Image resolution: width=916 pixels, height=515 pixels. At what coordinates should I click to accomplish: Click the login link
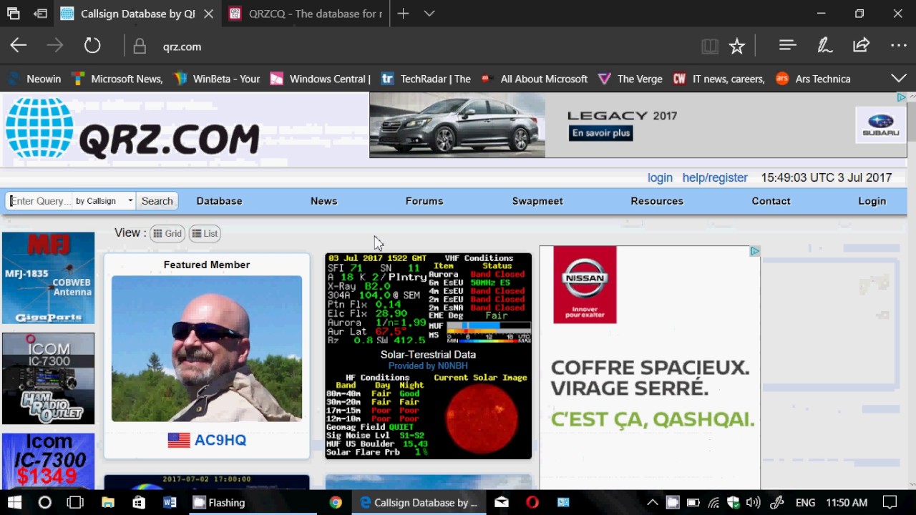(660, 177)
